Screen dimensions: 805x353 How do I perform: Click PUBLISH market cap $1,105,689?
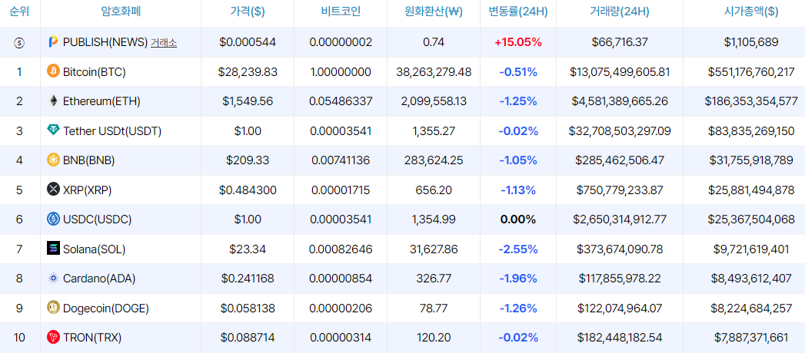tap(751, 42)
